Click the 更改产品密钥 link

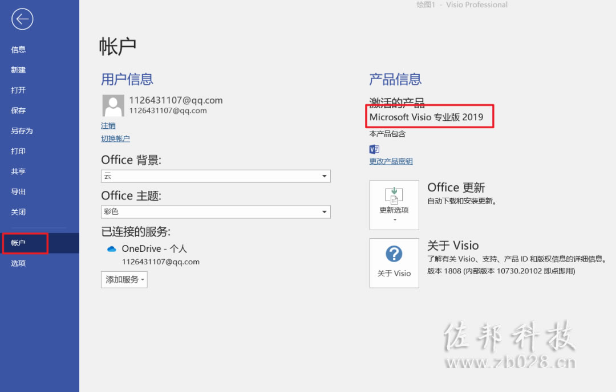pos(391,161)
